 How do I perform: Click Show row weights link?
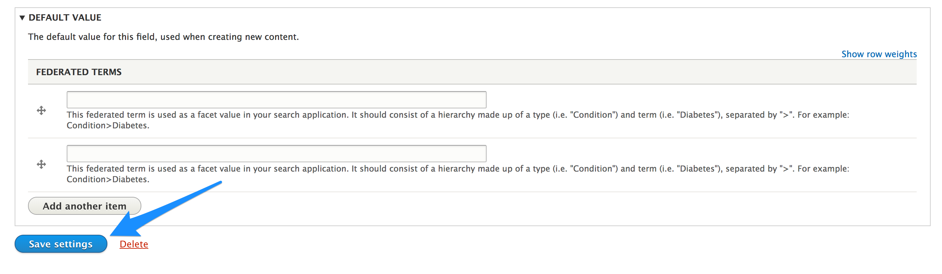(879, 54)
